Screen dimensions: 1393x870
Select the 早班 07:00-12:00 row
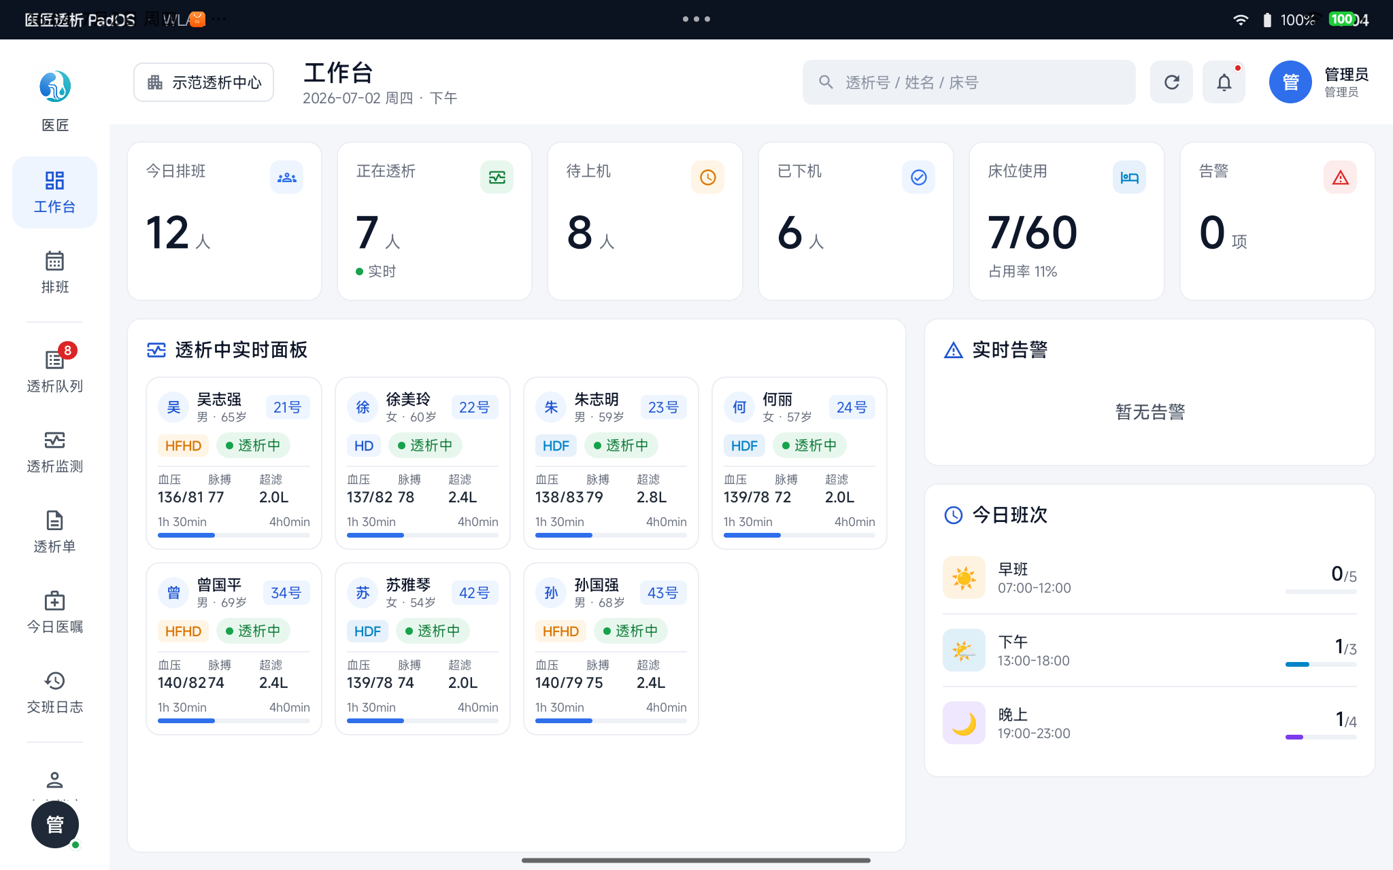[1149, 578]
